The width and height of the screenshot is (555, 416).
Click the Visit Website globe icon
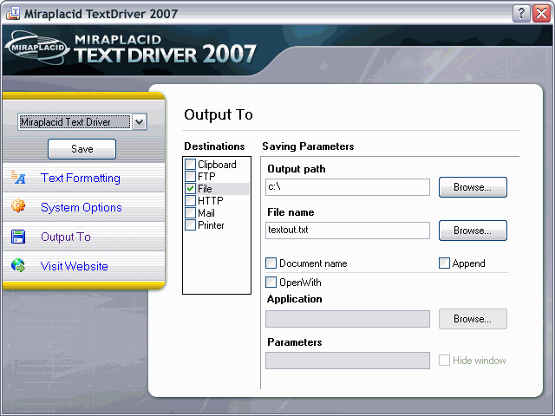pyautogui.click(x=18, y=265)
